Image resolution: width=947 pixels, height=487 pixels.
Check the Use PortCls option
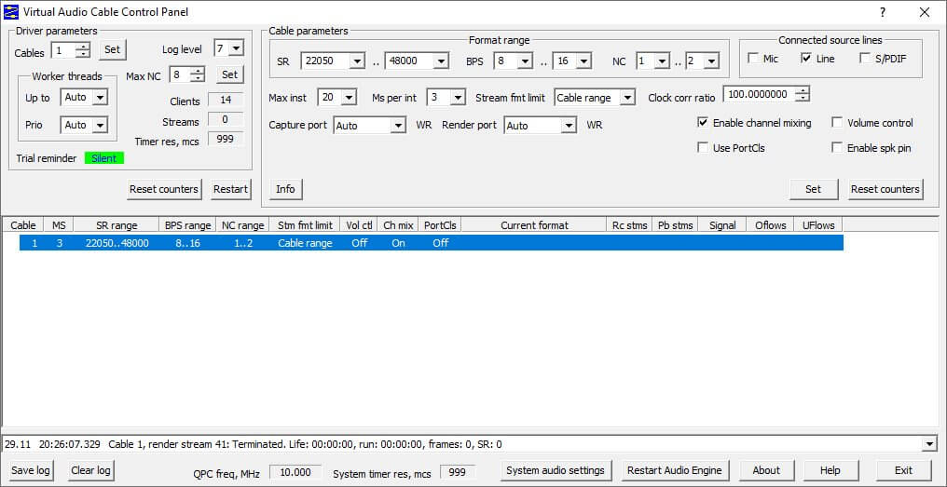[703, 147]
